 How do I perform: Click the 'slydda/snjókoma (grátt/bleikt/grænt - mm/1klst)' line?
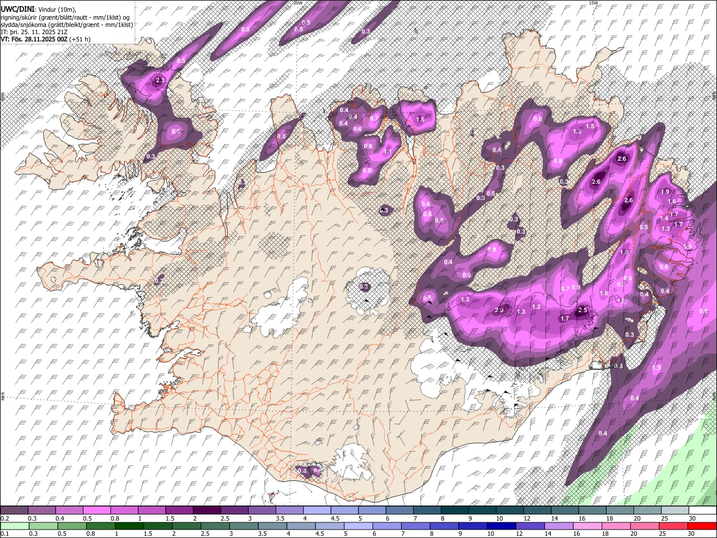(67, 25)
